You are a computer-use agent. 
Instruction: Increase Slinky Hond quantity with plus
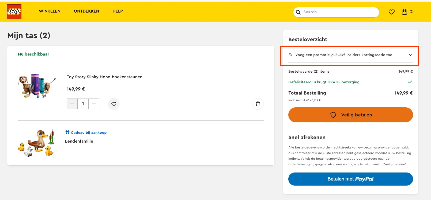(94, 104)
